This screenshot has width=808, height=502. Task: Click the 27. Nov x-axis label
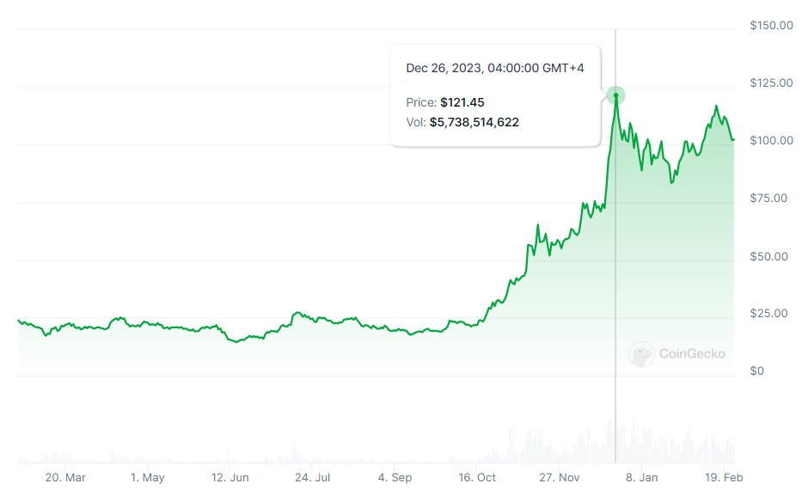pyautogui.click(x=559, y=478)
